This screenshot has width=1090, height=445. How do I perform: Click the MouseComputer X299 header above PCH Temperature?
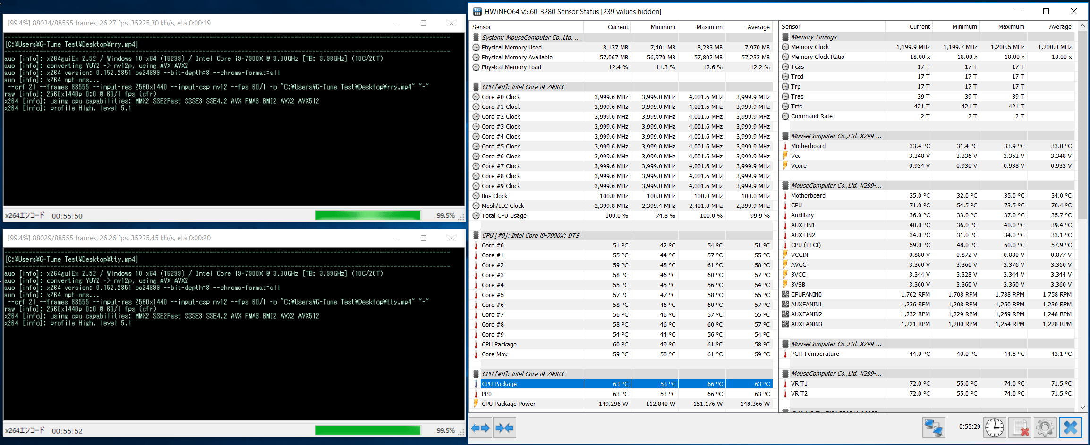coord(836,344)
